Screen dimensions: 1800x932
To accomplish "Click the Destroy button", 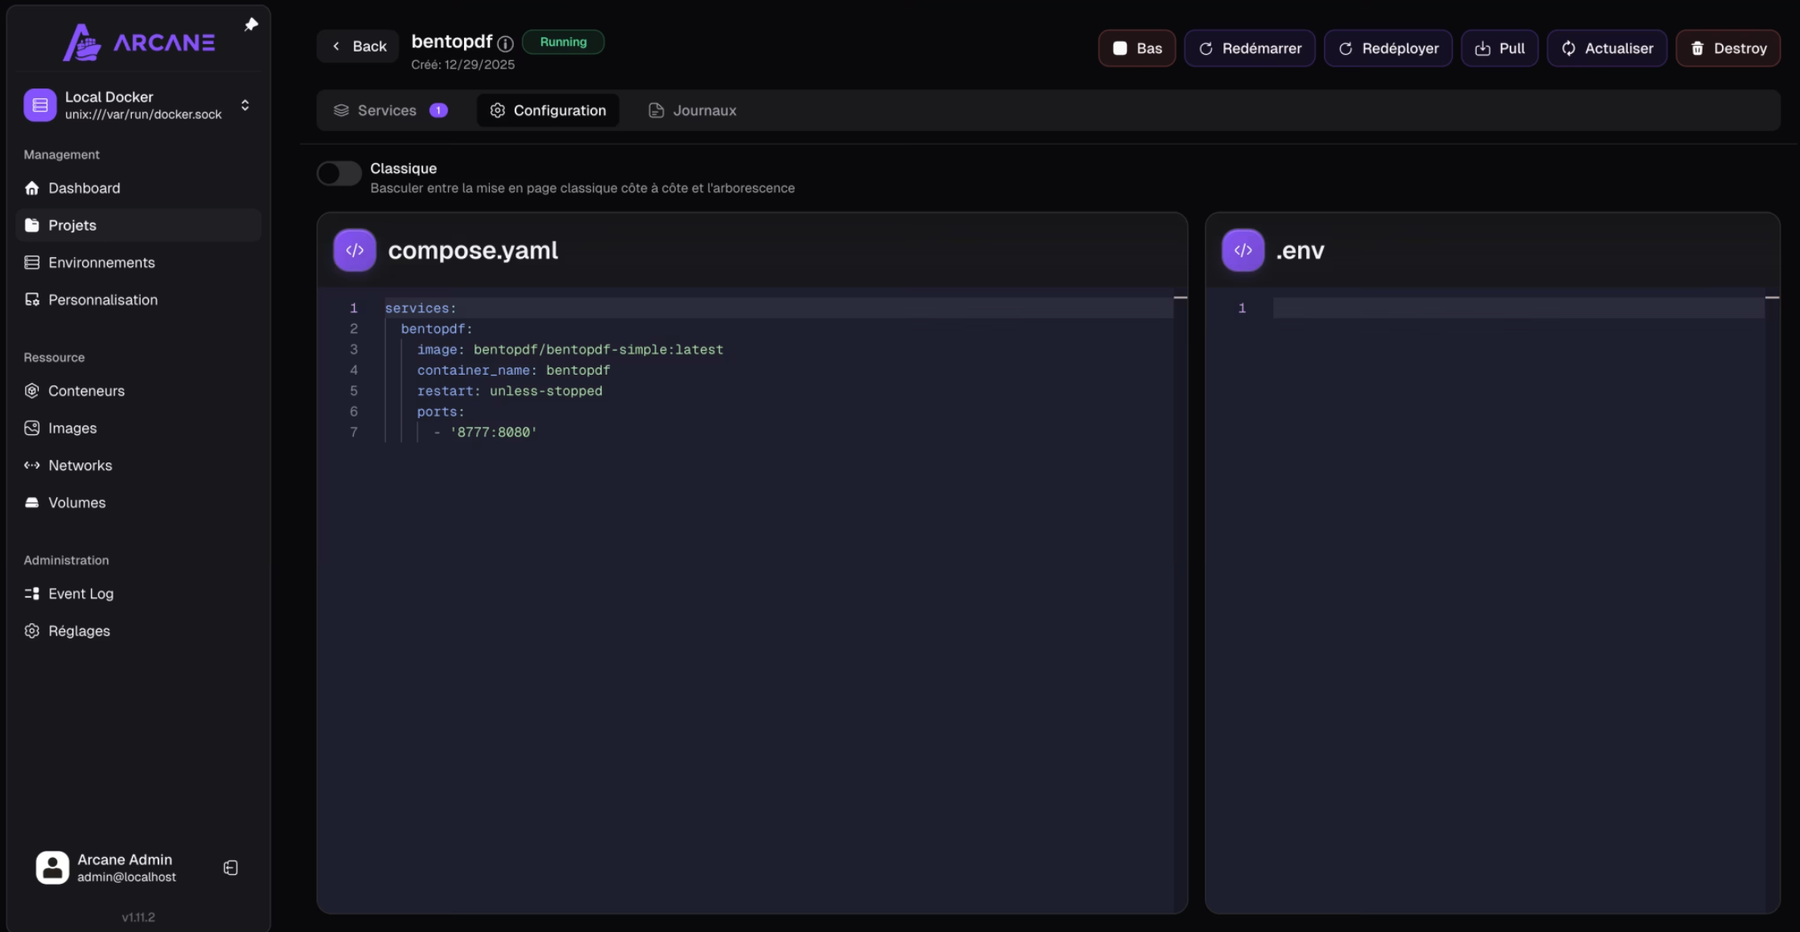I will pos(1728,48).
